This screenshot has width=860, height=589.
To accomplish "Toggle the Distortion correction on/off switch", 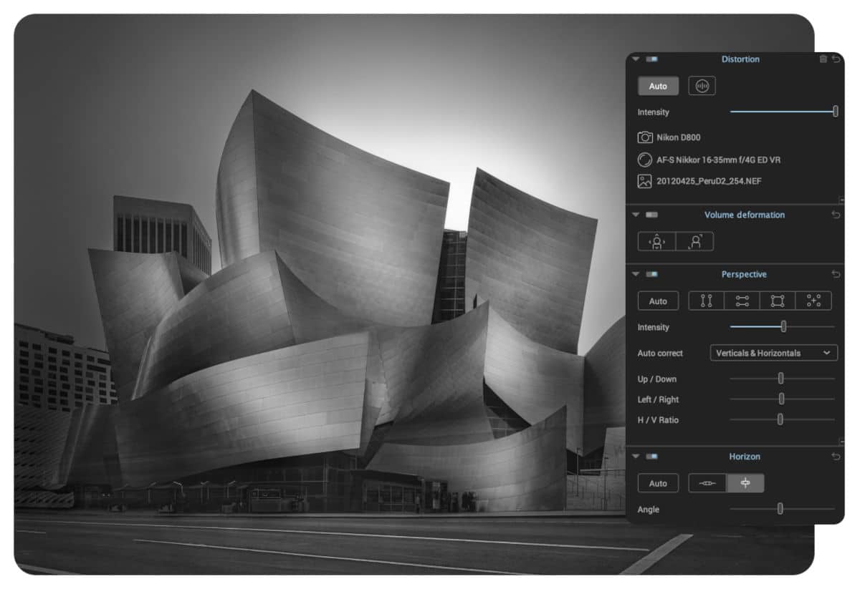I will click(x=651, y=59).
